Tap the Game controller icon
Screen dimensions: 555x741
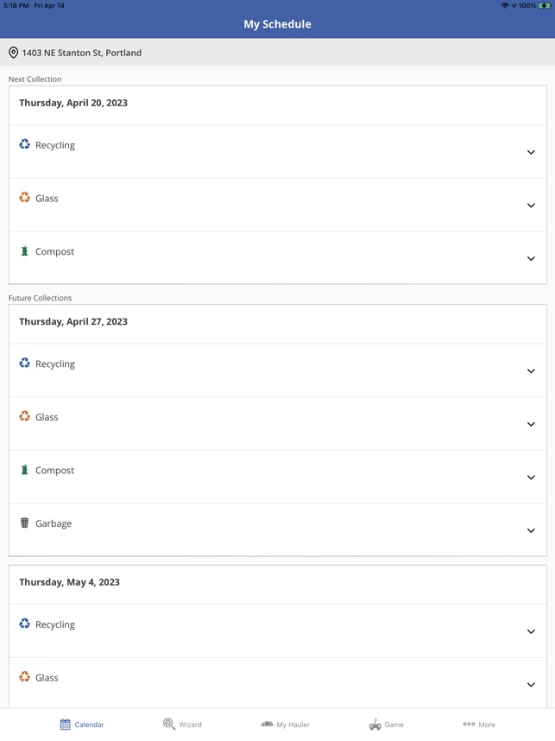point(375,725)
